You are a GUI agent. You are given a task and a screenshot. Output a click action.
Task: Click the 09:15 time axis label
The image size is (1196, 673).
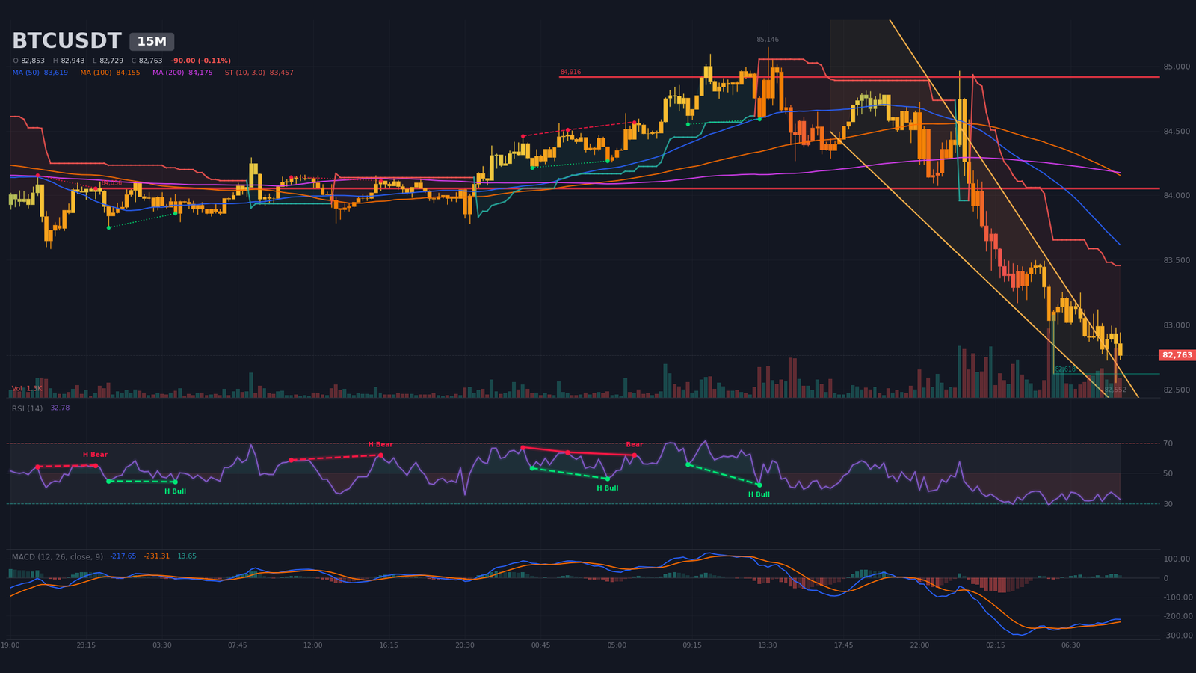(x=692, y=645)
